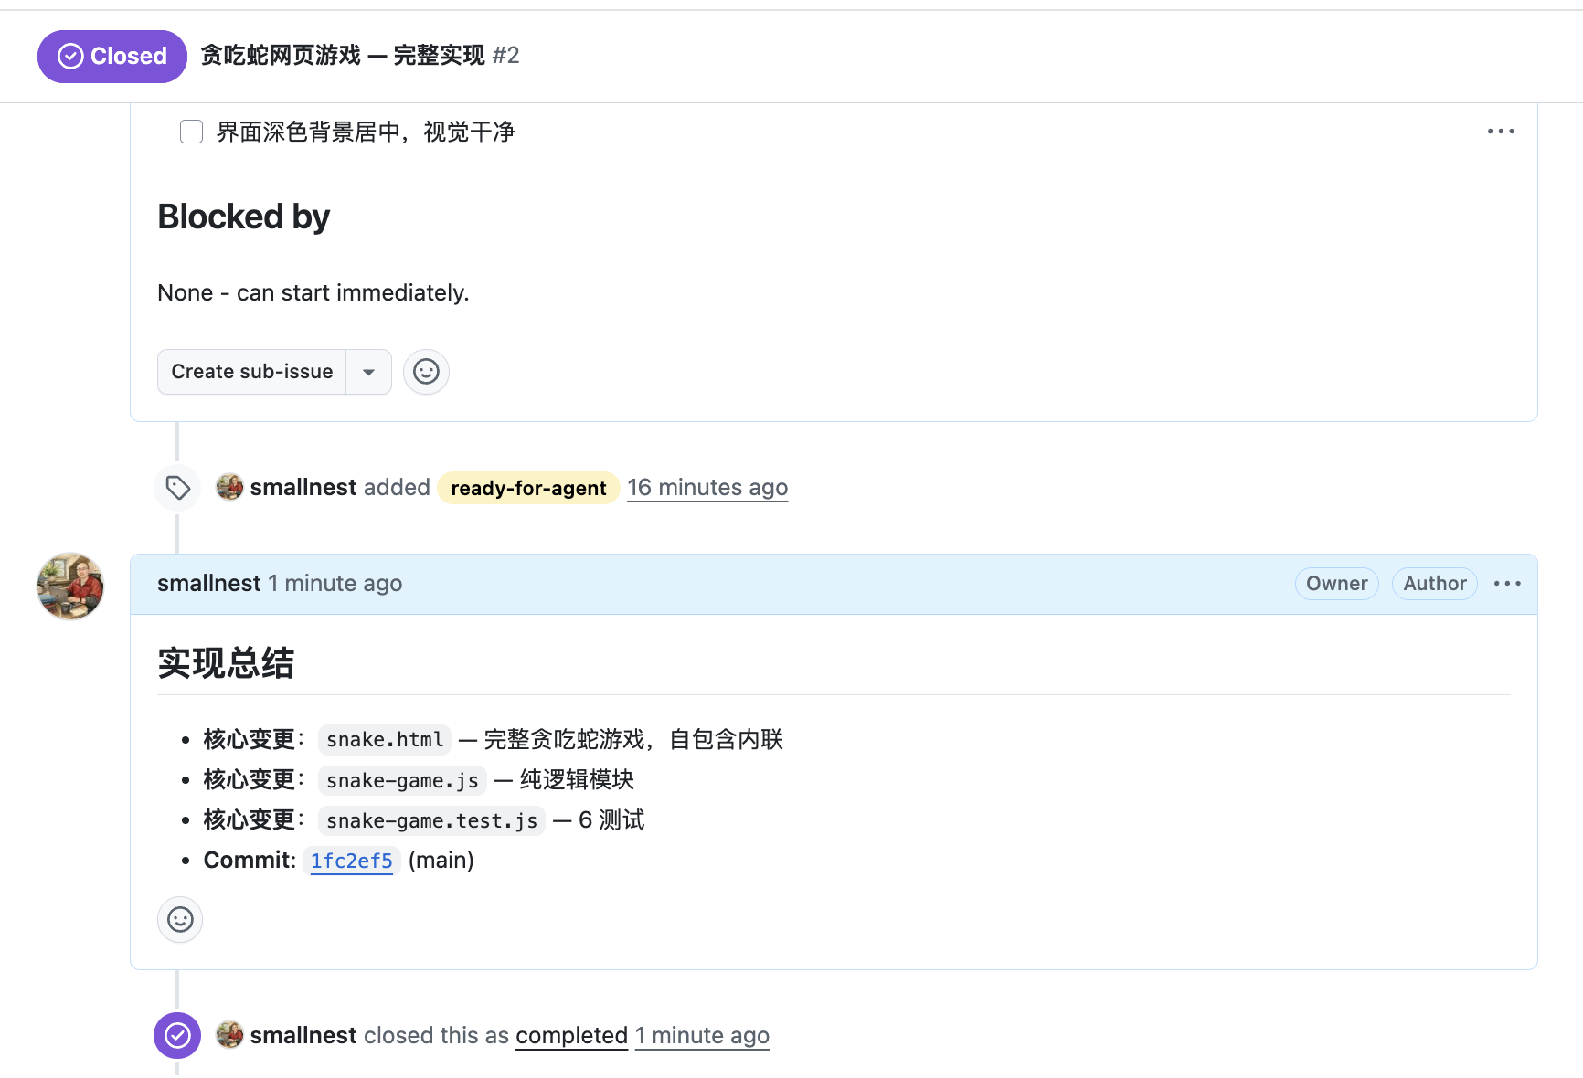Click the issue number #2
This screenshot has width=1583, height=1078.
[505, 56]
